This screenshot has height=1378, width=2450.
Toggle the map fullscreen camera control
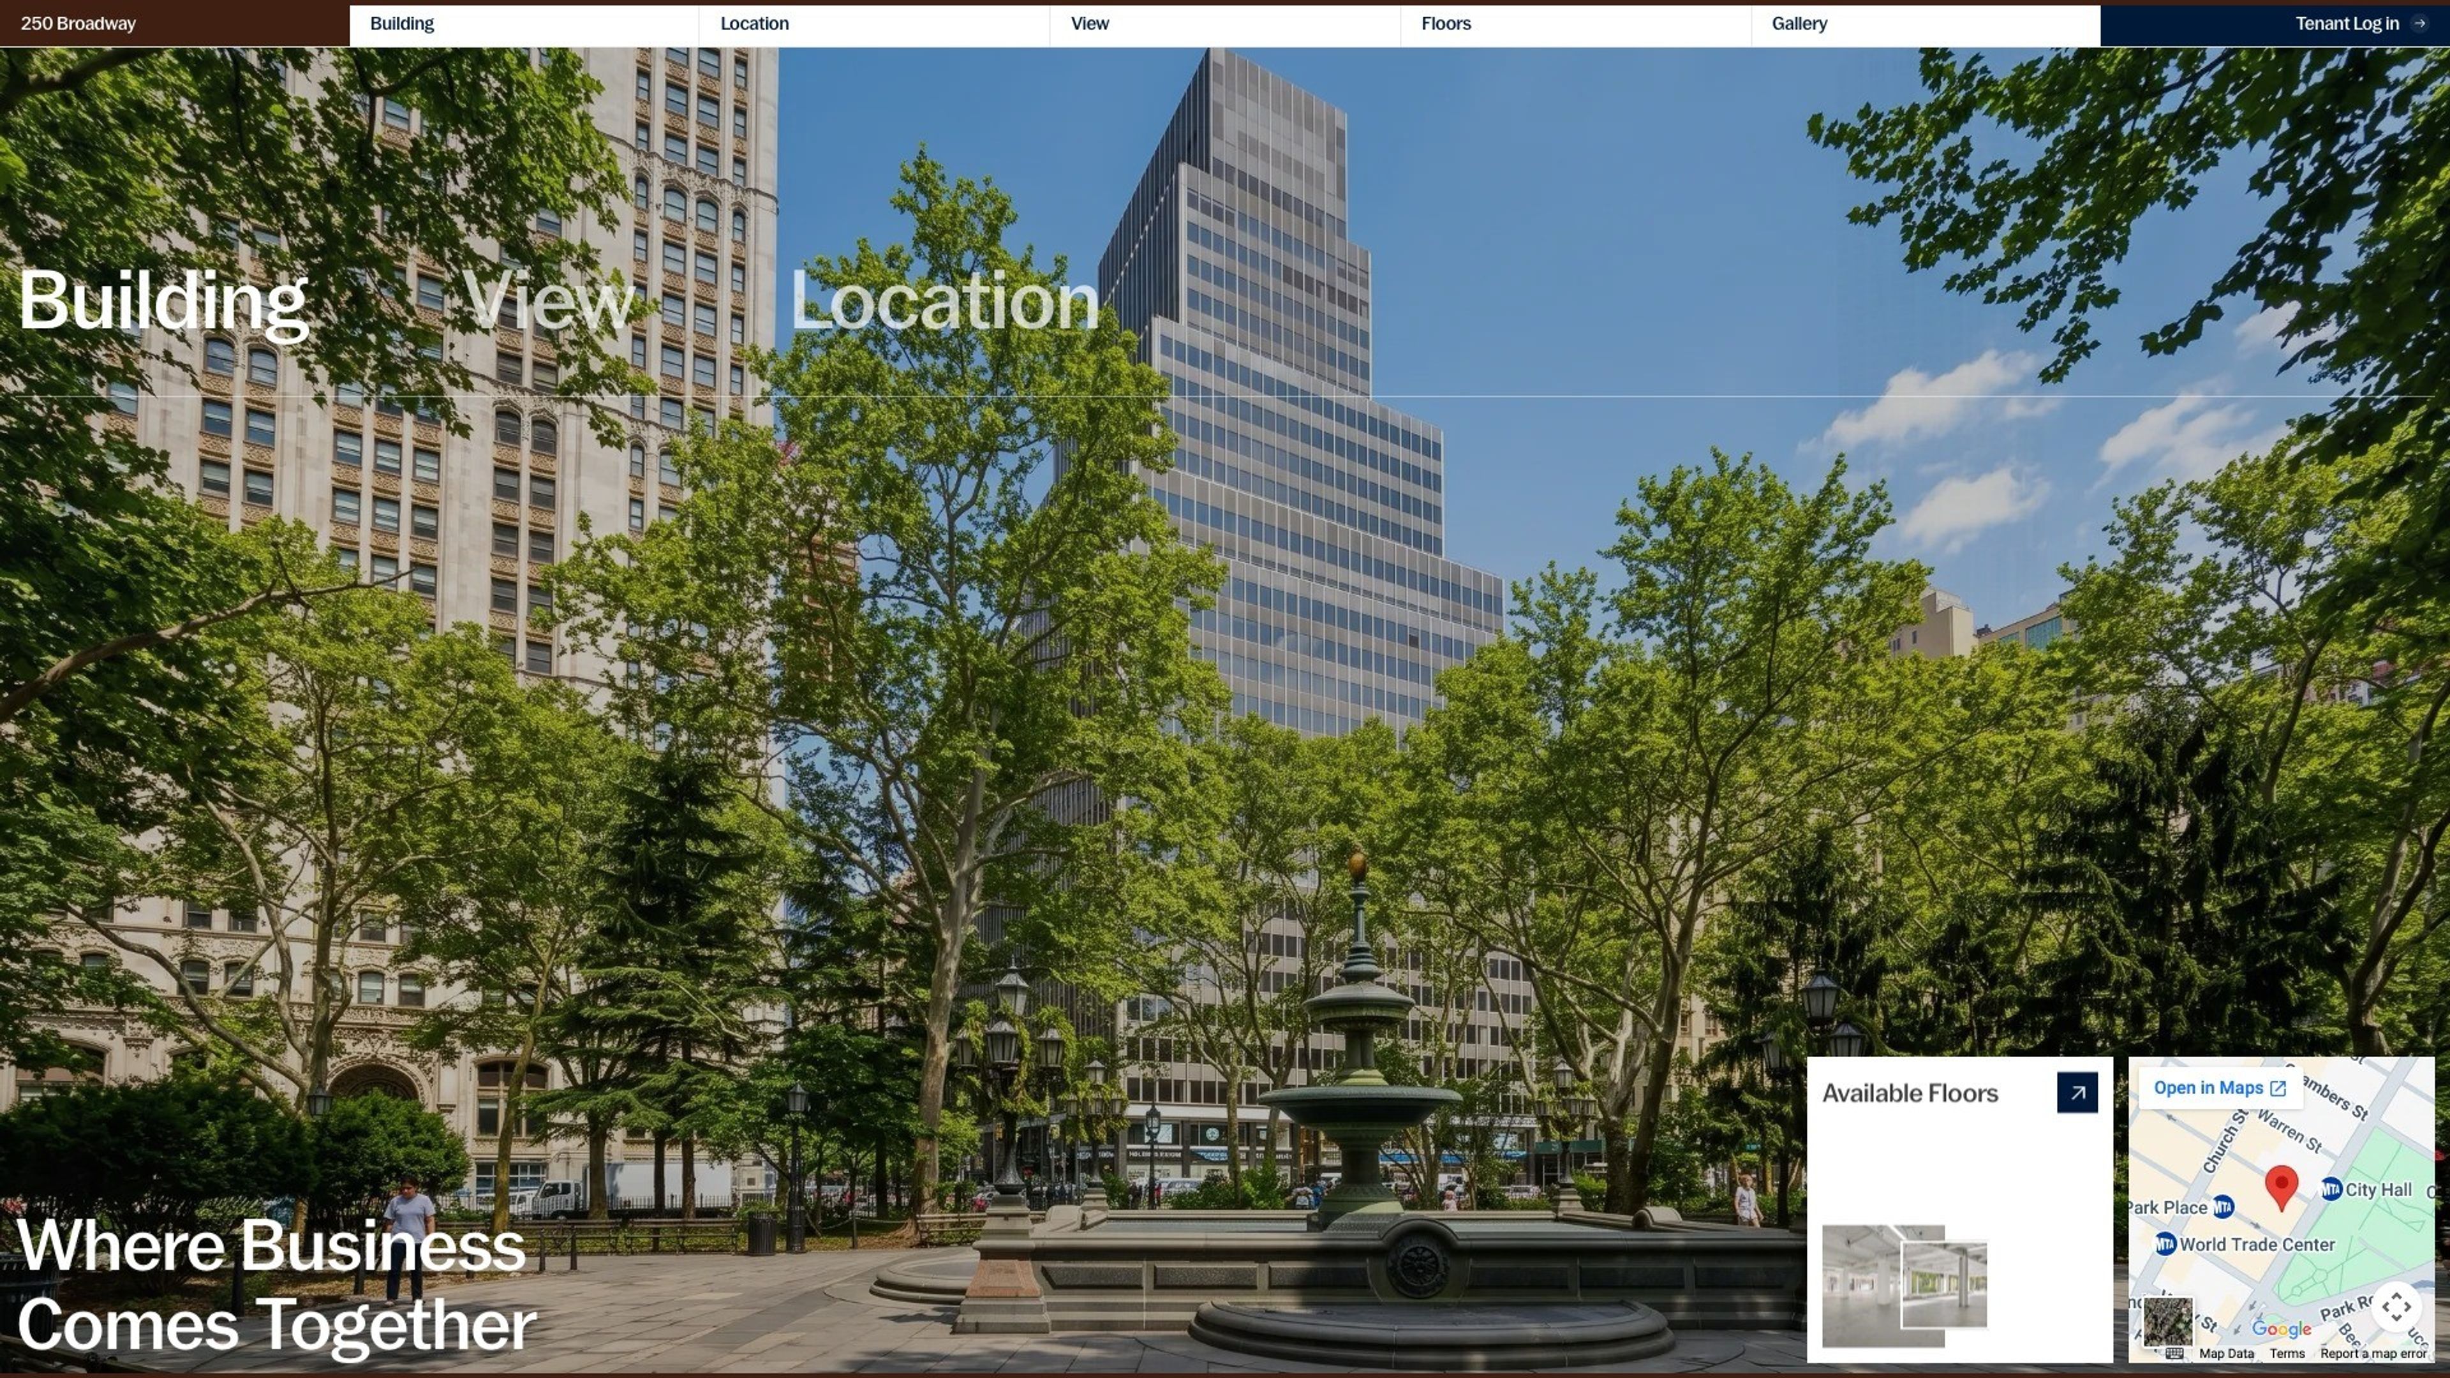pyautogui.click(x=2396, y=1307)
